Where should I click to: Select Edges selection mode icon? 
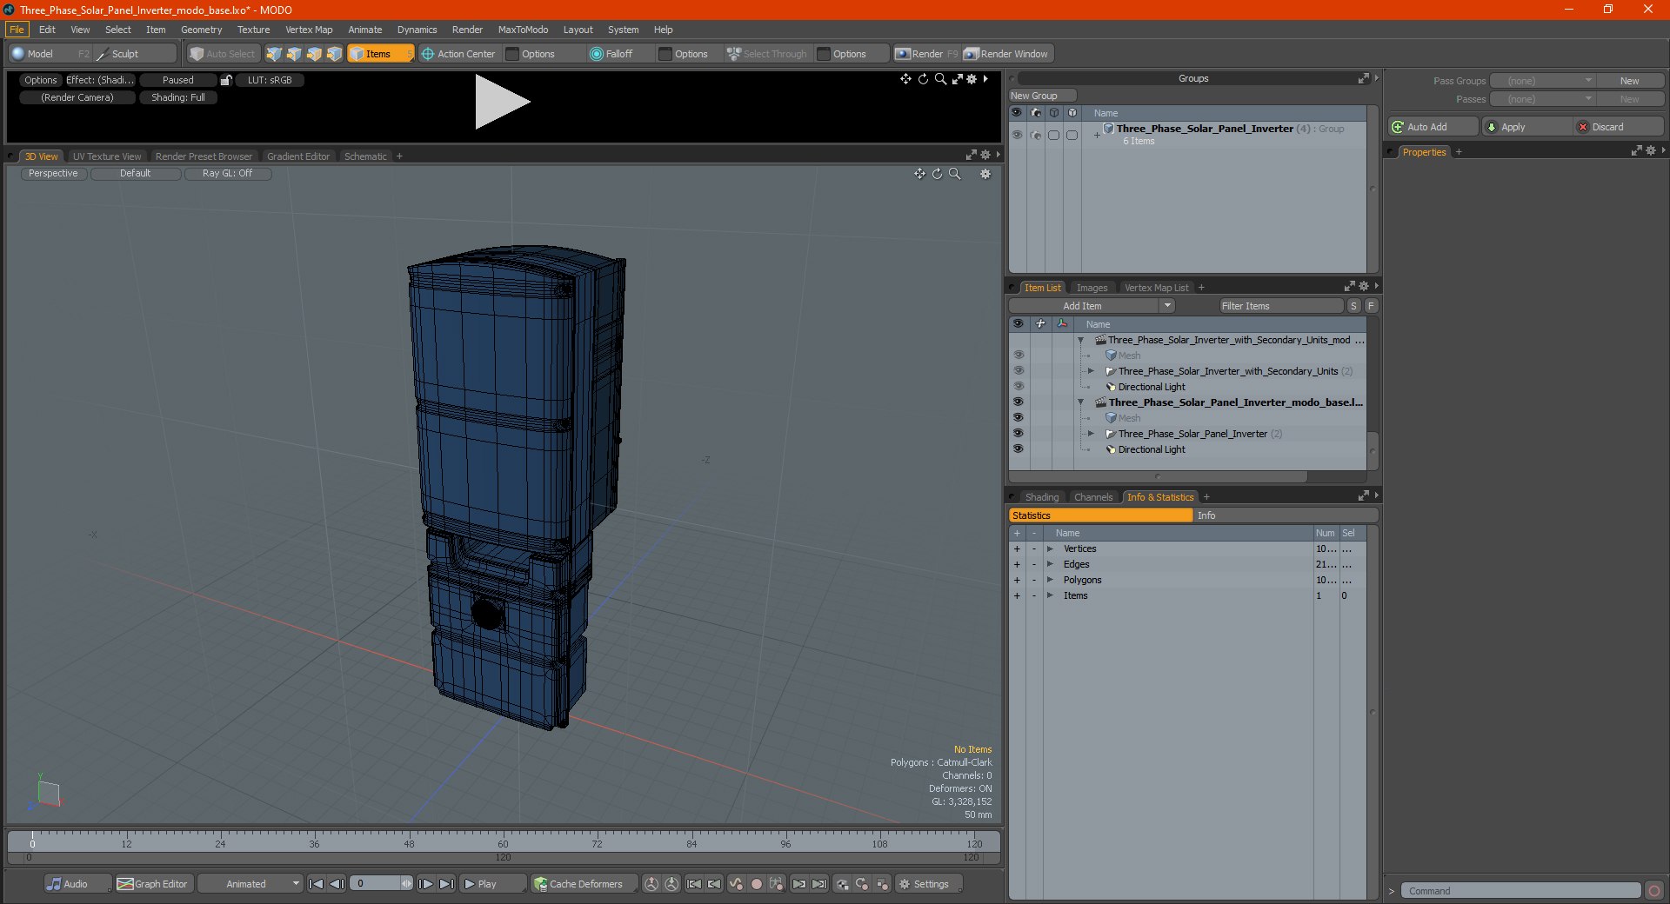click(294, 54)
